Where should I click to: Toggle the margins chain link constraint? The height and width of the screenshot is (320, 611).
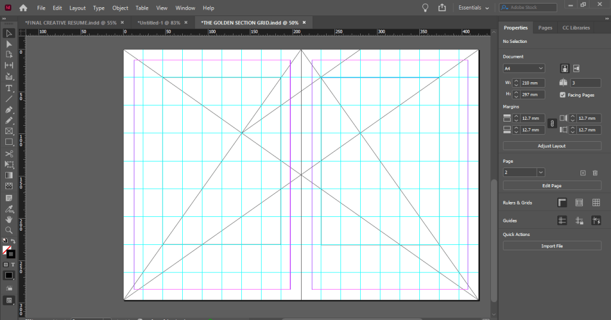click(552, 124)
